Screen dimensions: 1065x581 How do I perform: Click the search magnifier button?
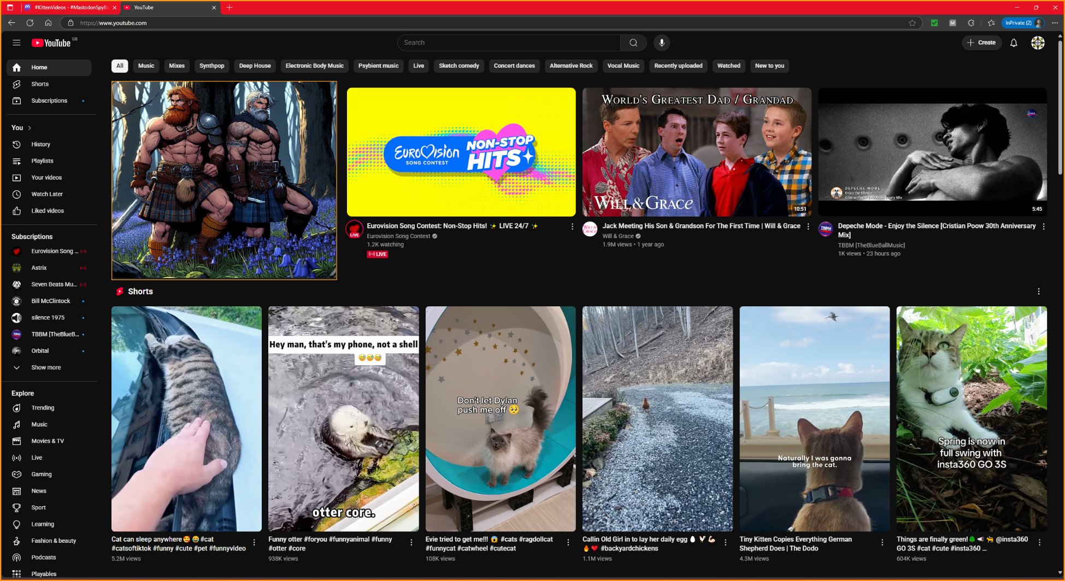(x=633, y=43)
